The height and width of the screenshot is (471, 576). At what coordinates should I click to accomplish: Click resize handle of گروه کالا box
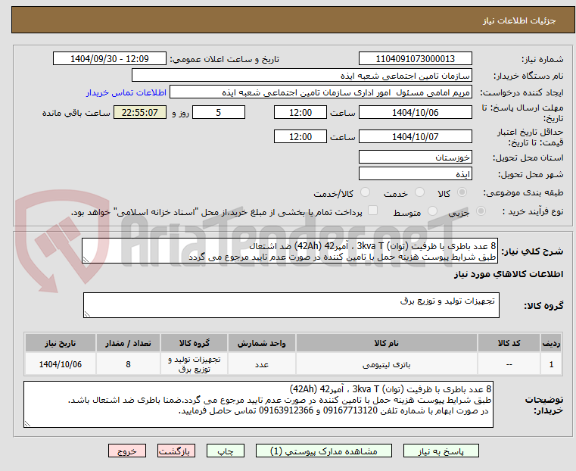pos(87,313)
